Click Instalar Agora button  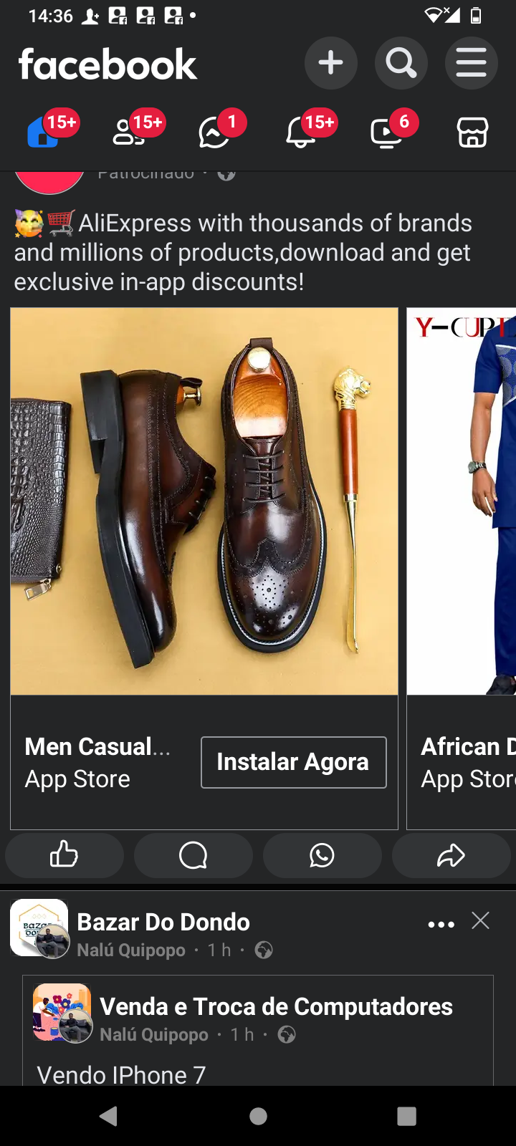(294, 762)
